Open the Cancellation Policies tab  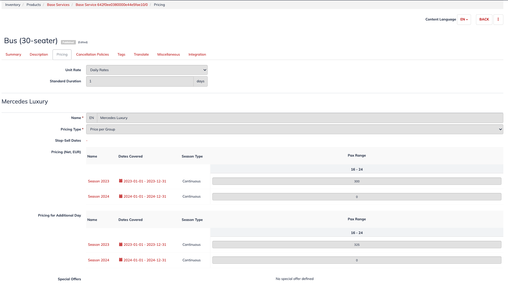click(x=92, y=54)
